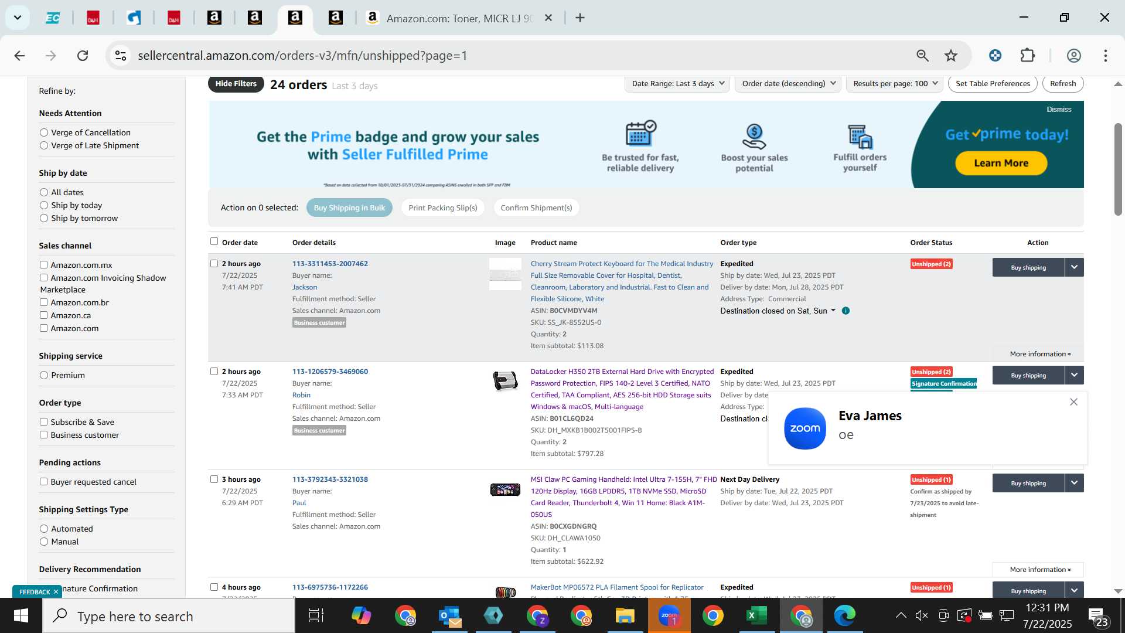The height and width of the screenshot is (633, 1125).
Task: Expand Buy shipping options for DataLocker order
Action: point(1074,375)
